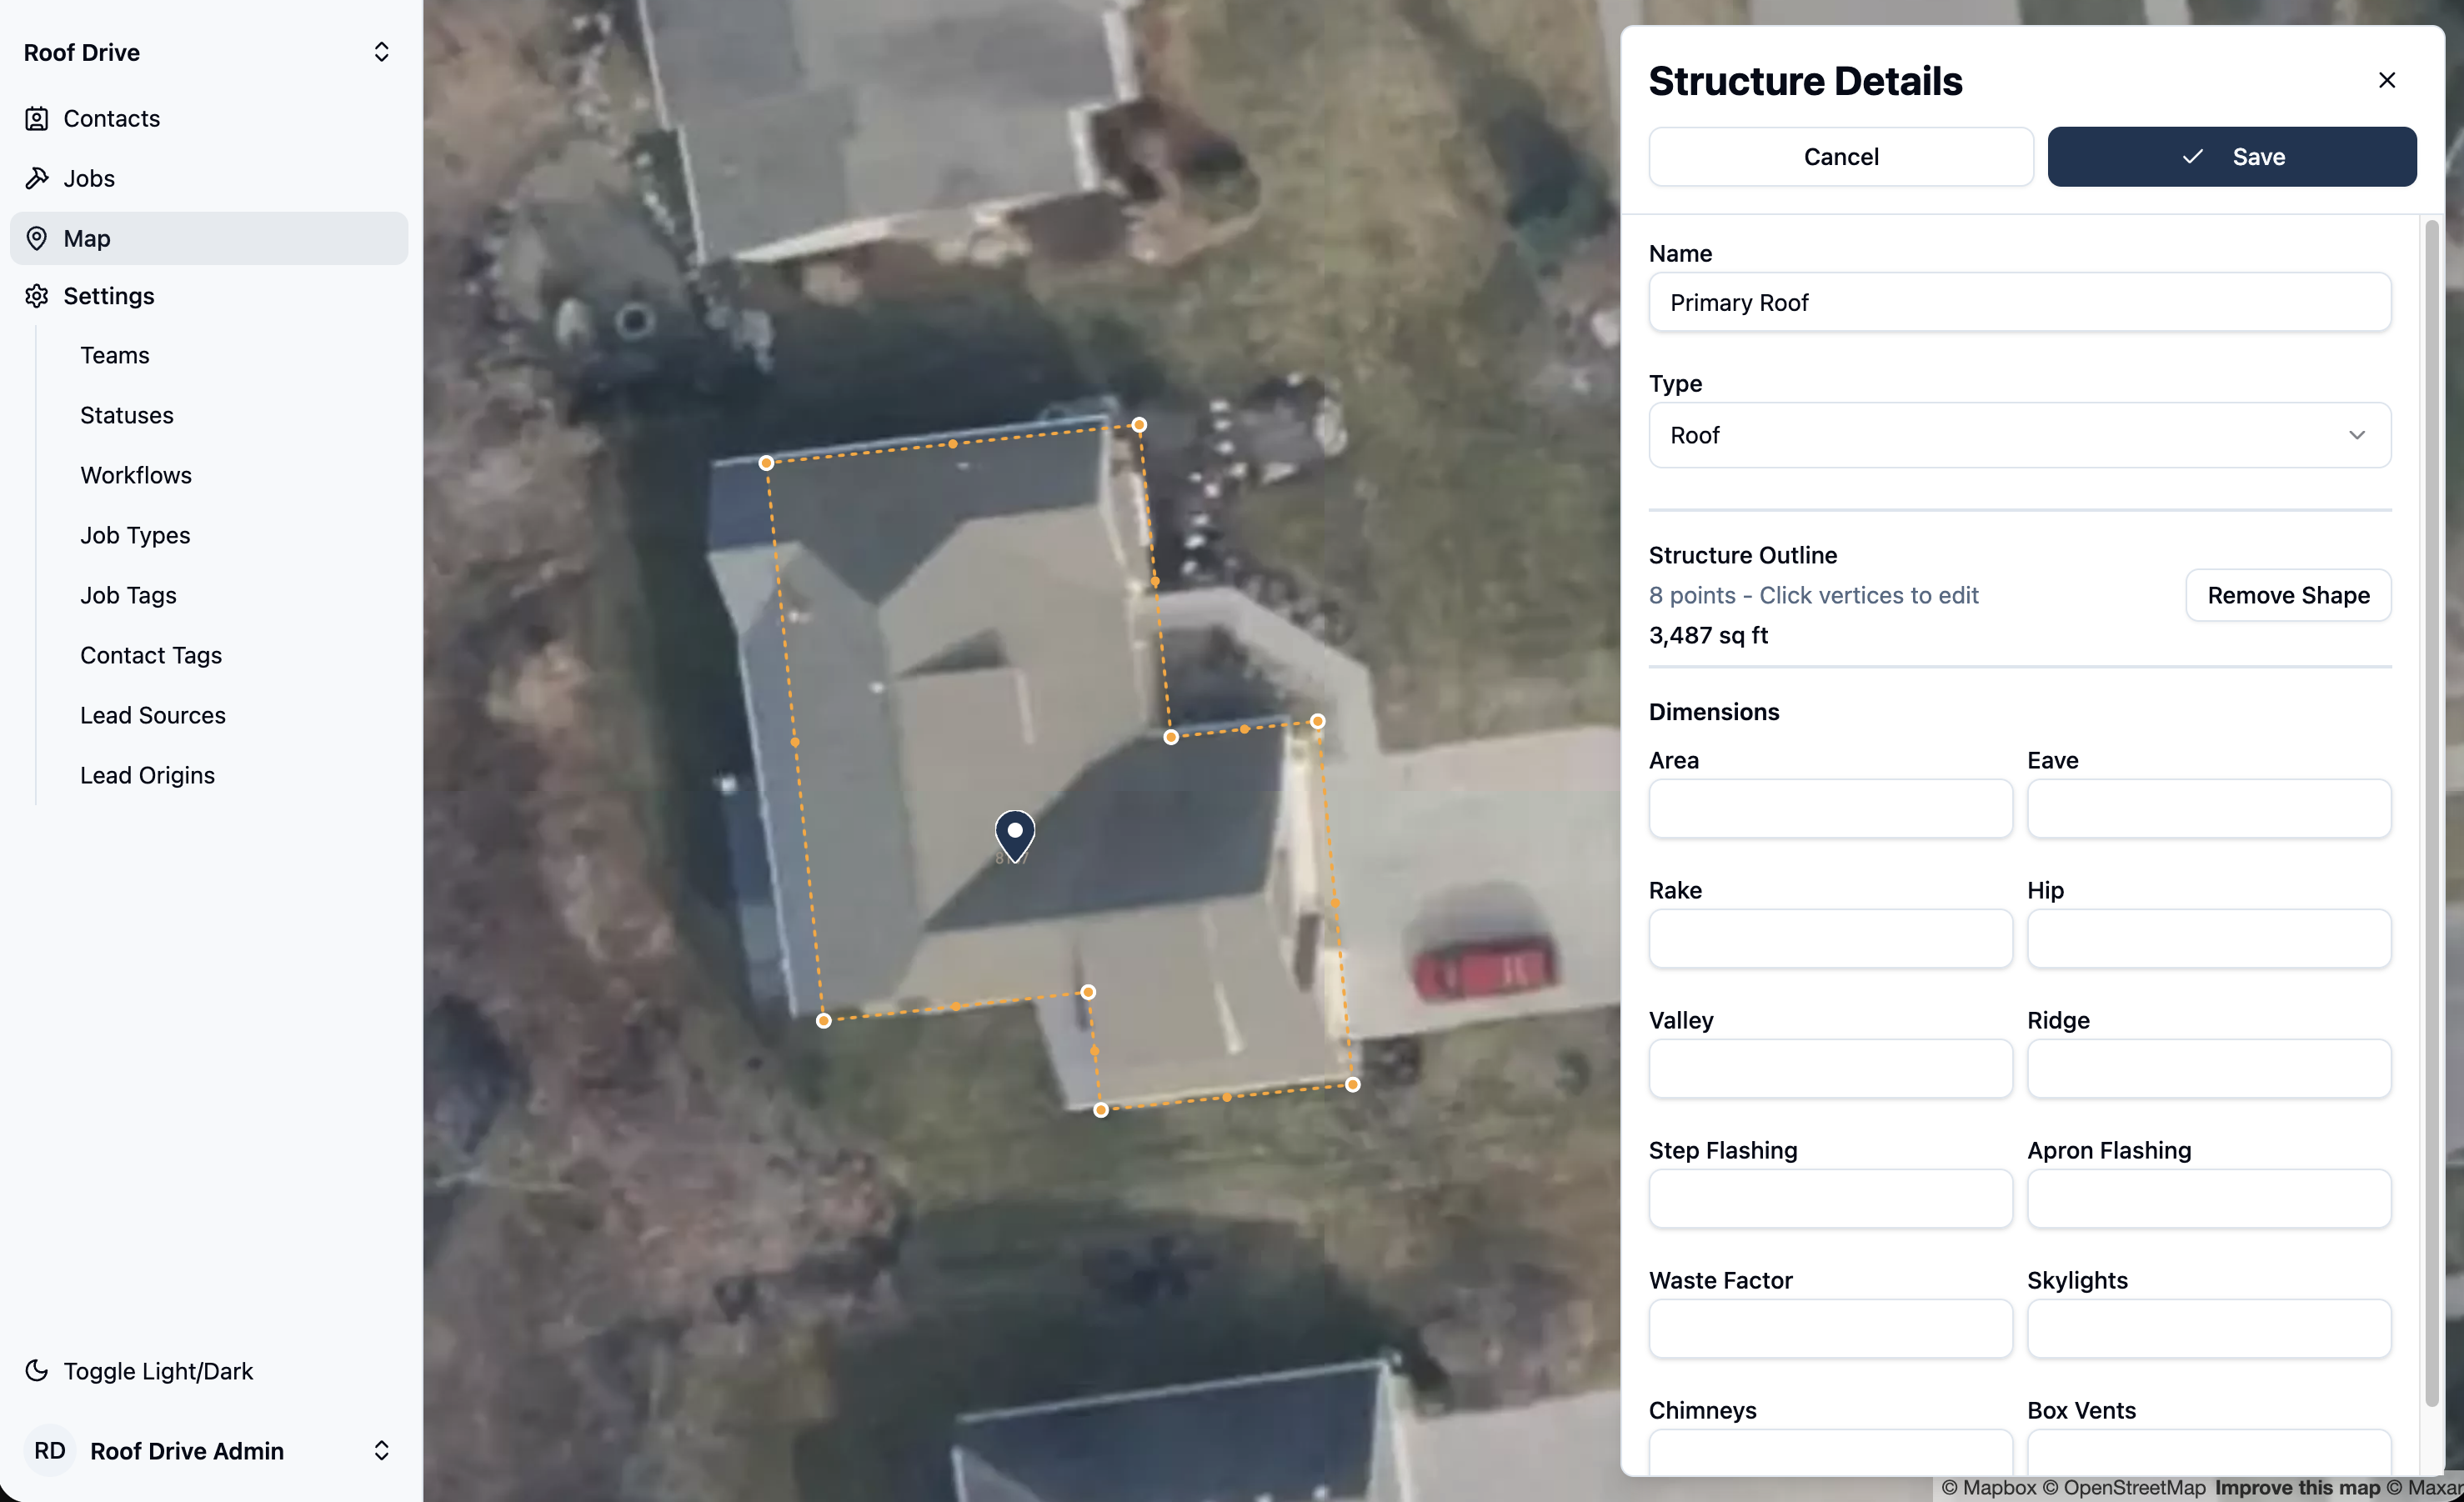Screen dimensions: 2464x1502
Task: Click the location marker pin on roof
Action: 1014,836
